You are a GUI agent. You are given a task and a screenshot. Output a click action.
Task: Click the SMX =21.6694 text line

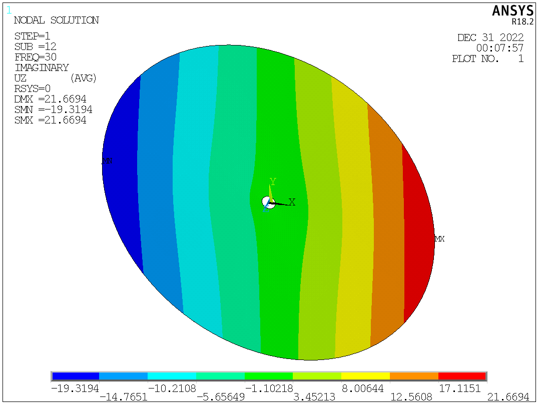pos(50,120)
